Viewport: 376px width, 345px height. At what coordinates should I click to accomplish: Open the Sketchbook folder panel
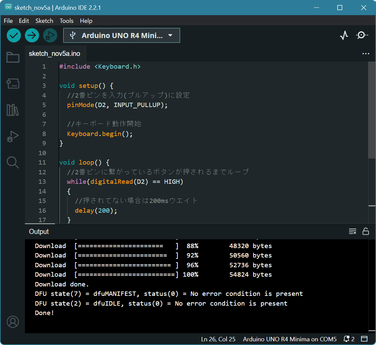pos(13,57)
